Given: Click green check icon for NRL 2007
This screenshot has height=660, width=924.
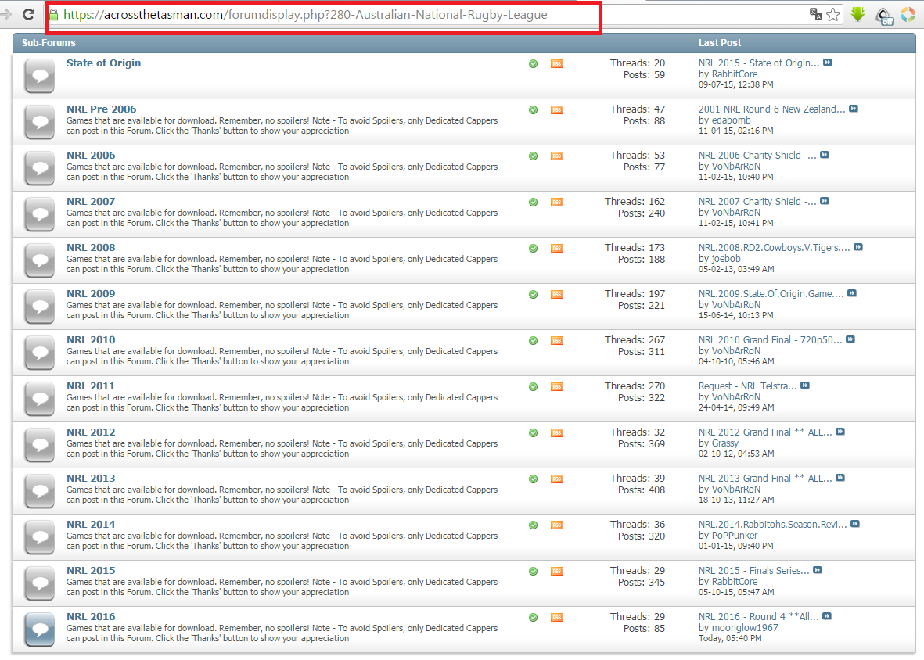Looking at the screenshot, I should point(534,202).
